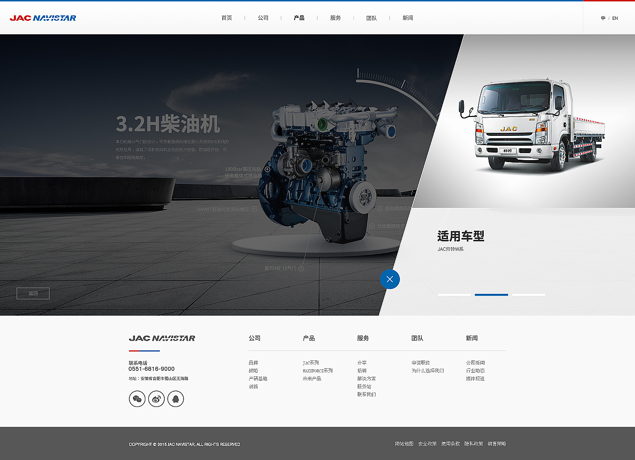
Task: Click the QQ penguin icon
Action: coord(176,399)
